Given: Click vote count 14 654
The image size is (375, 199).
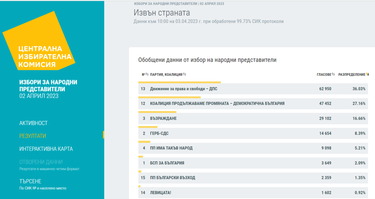Looking at the screenshot, I should pyautogui.click(x=325, y=134).
